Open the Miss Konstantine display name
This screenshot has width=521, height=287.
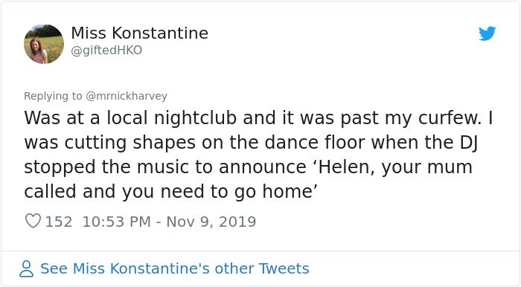pyautogui.click(x=140, y=33)
